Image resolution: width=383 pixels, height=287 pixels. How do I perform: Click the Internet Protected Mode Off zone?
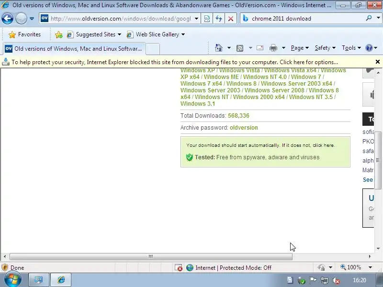coord(229,268)
